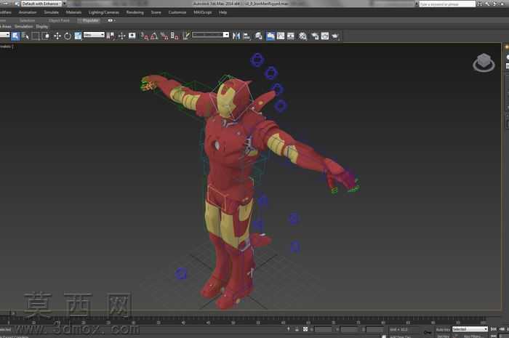
Task: Open Edit Named Selection Sets
Action: click(186, 36)
